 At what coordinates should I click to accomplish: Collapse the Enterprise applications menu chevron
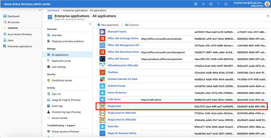(x=90, y=24)
